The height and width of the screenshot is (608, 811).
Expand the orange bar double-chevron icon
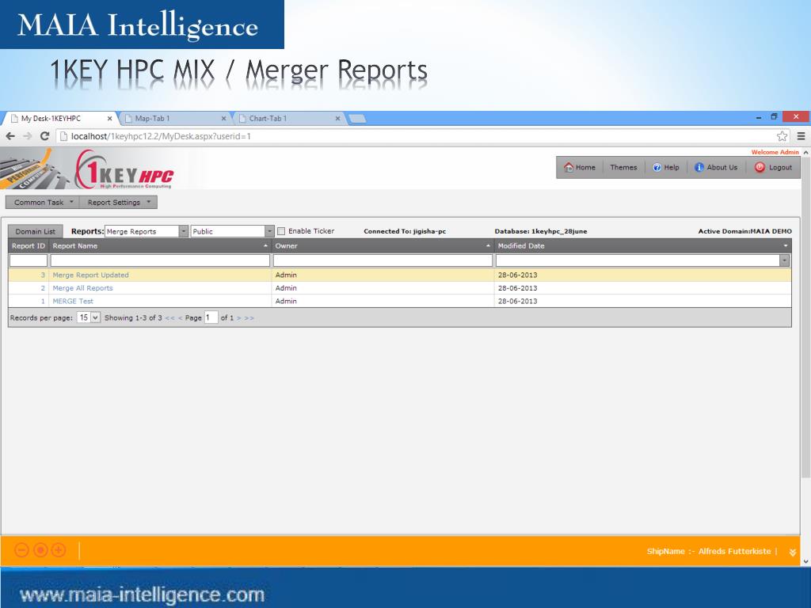(792, 552)
